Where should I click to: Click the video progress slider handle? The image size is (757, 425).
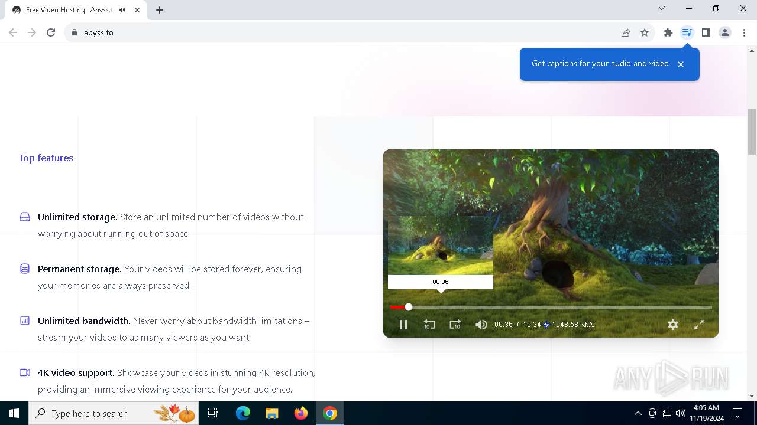pos(409,307)
